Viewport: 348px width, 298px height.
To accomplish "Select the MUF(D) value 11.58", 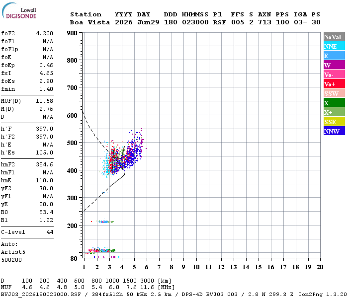I will click(45, 101).
